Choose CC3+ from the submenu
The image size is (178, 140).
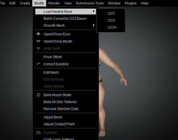pos(112,27)
